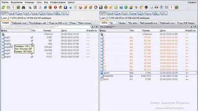Open the Конфигурация menu

58,2
